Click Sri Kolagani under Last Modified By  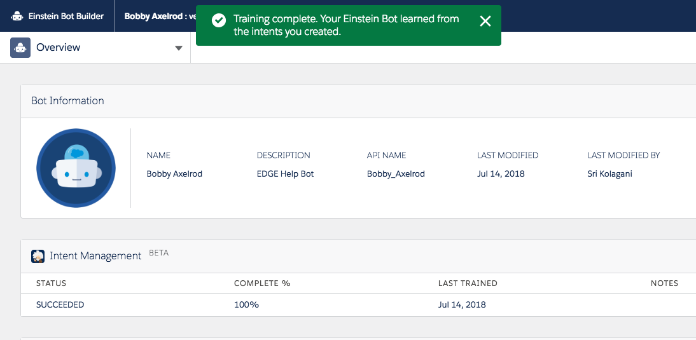[610, 173]
